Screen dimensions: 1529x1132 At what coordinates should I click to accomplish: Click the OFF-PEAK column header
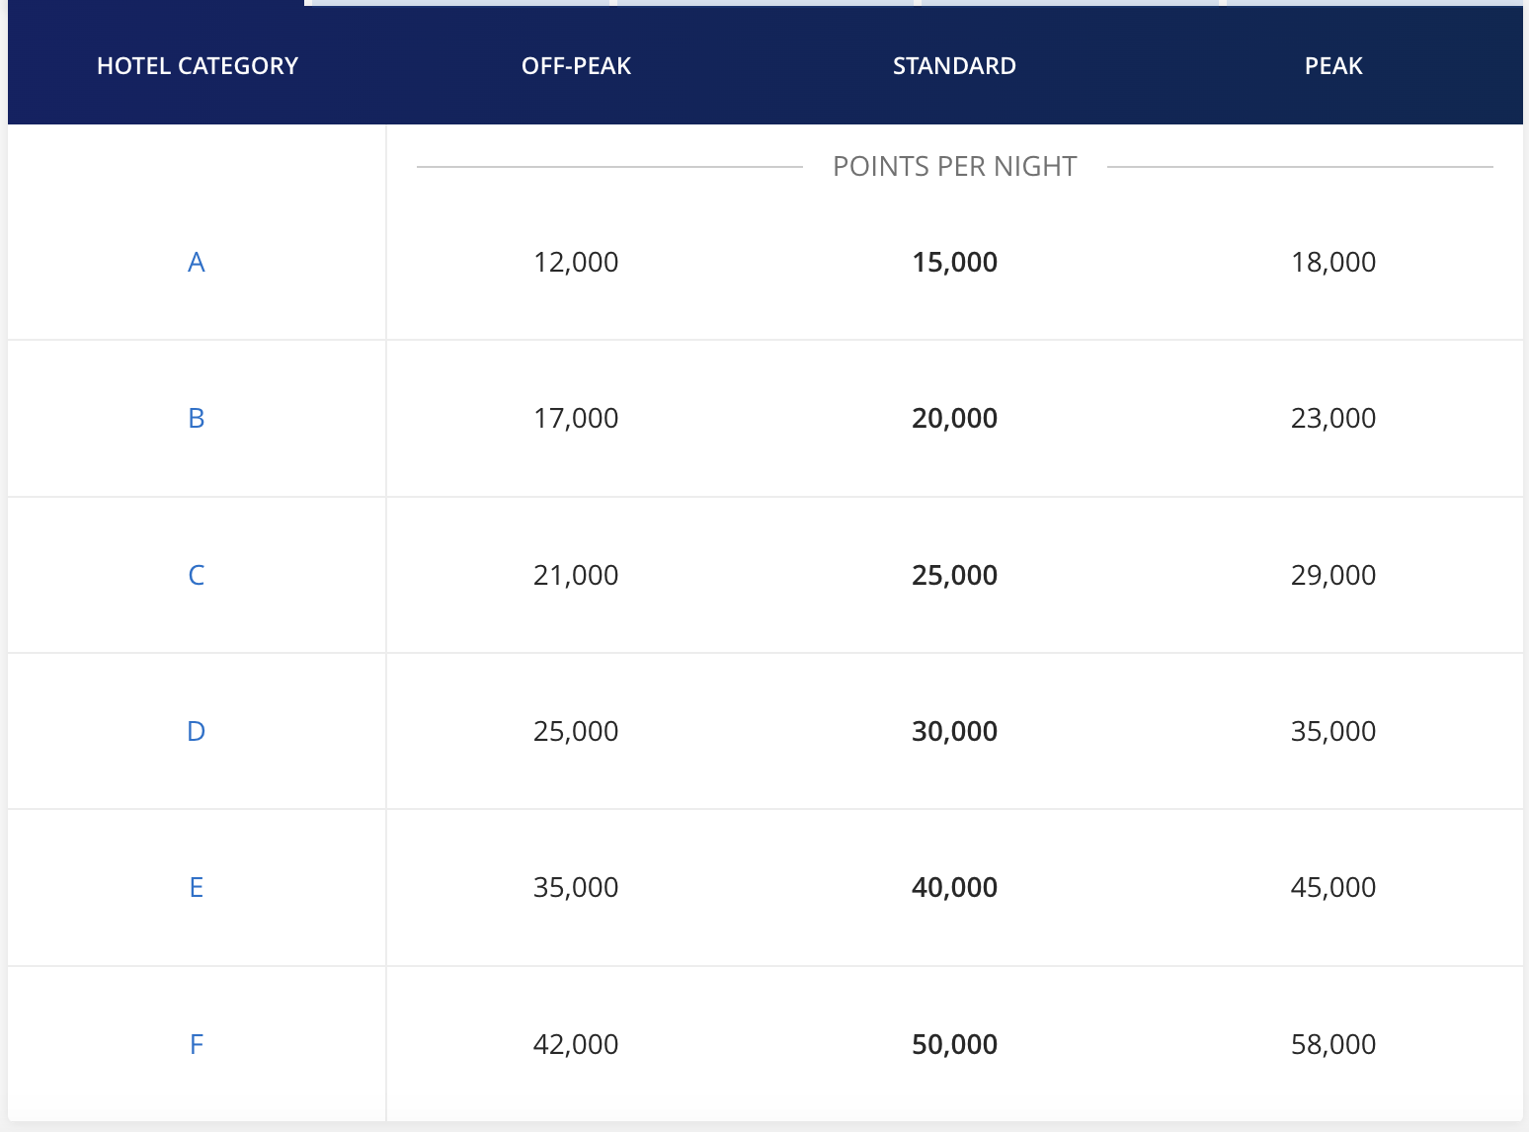tap(576, 66)
